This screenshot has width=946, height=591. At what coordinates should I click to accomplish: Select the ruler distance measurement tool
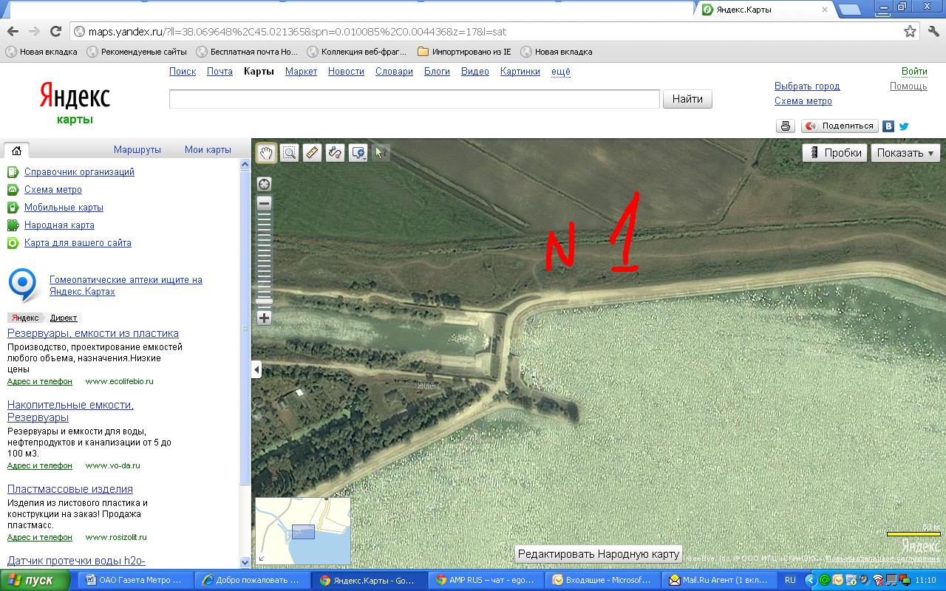click(x=312, y=153)
